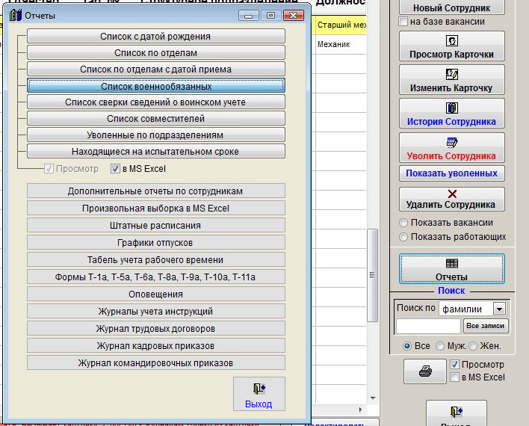Click the Выход door icon in reports dialog
Image resolution: width=529 pixels, height=426 pixels.
(x=259, y=394)
